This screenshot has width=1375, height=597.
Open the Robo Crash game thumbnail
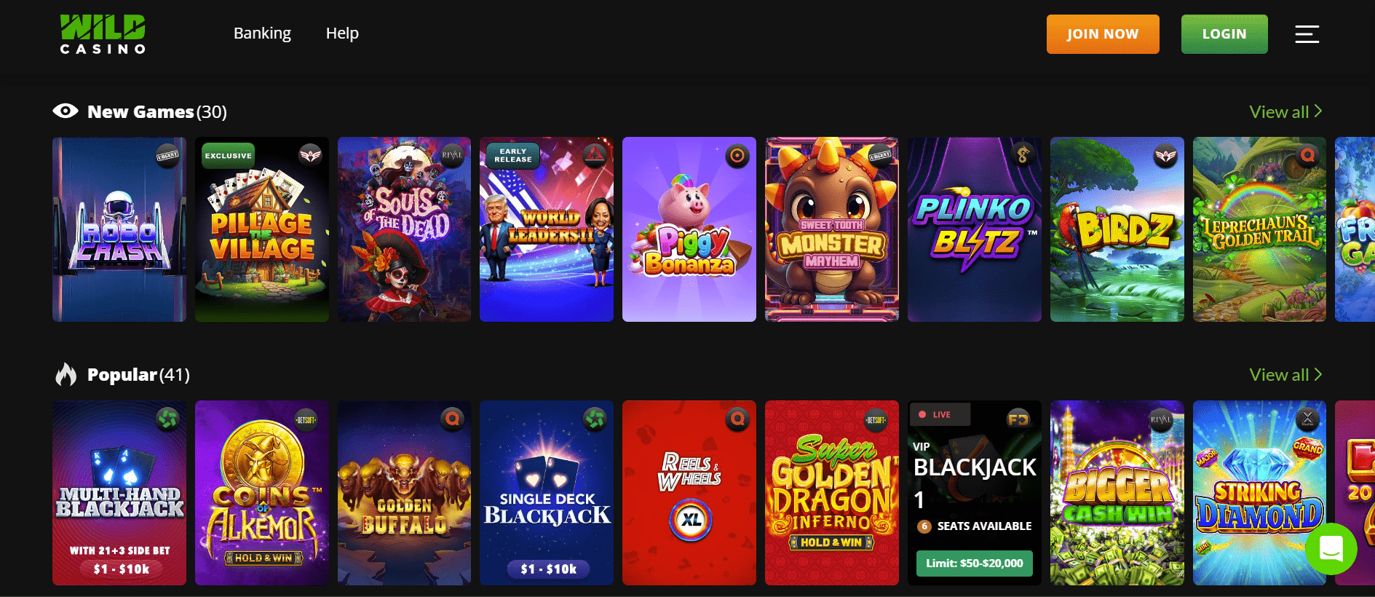[119, 229]
